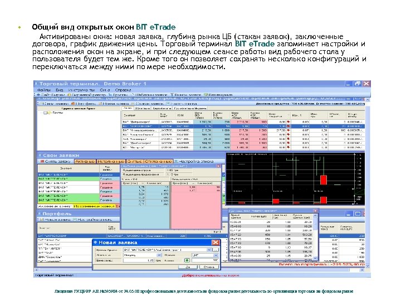
Task: Click scroll-up arrow in trades window
Action: pos(315,216)
